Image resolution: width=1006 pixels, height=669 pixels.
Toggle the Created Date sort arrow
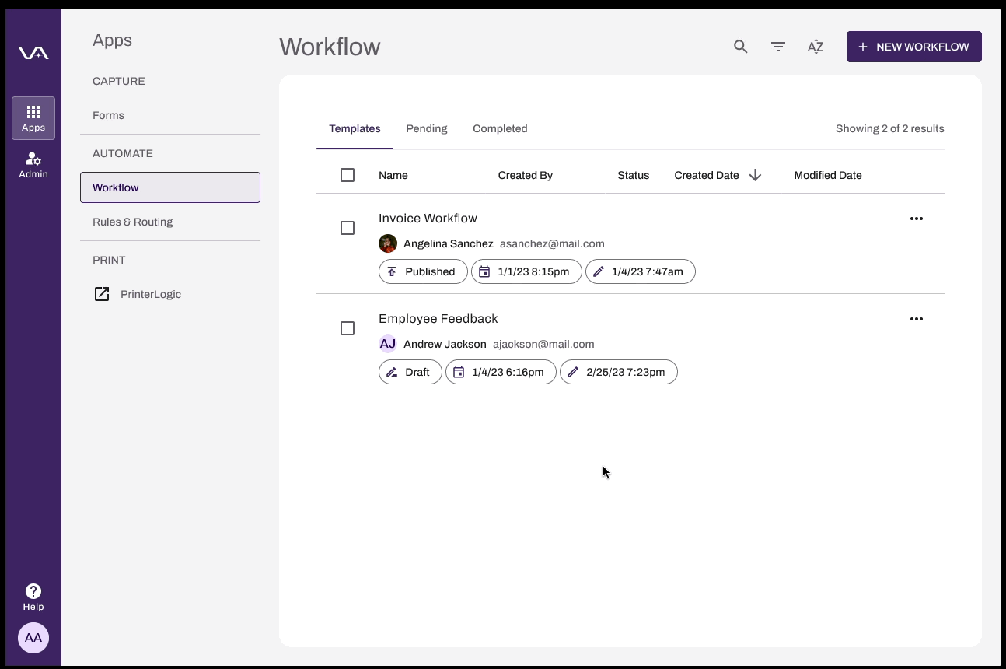pos(755,175)
